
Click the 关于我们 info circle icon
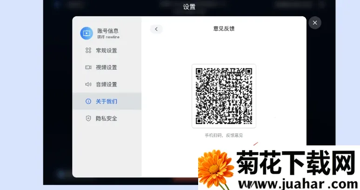[88, 101]
